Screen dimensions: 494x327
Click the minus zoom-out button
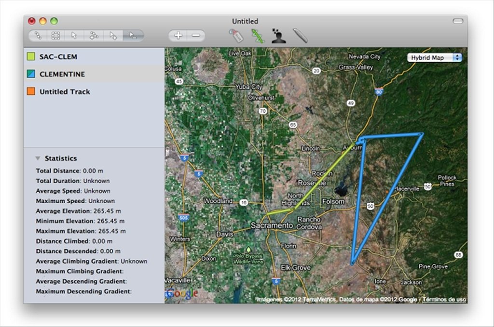[x=196, y=36]
